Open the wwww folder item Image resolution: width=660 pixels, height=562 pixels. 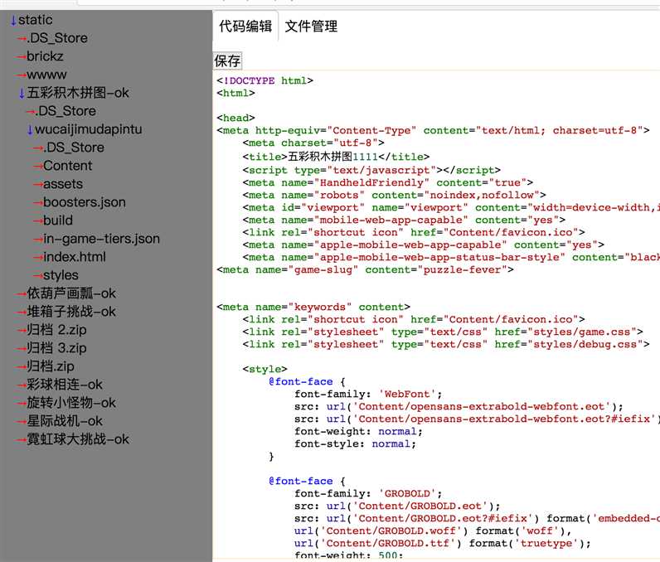click(x=46, y=75)
